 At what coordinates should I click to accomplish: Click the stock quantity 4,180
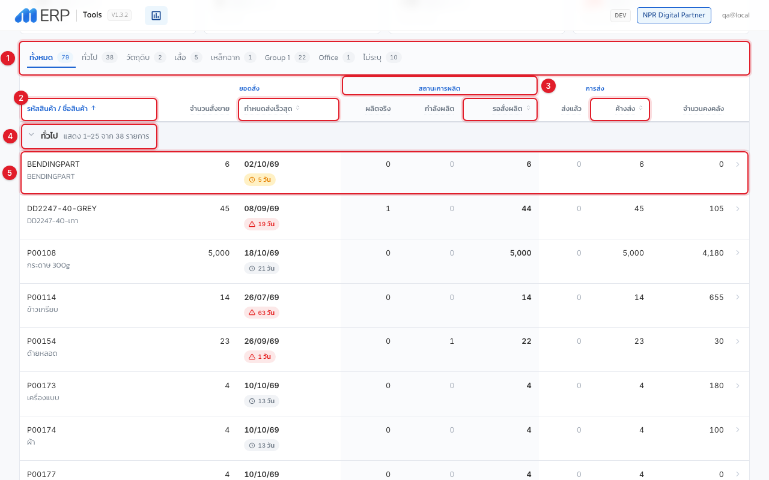pyautogui.click(x=713, y=253)
